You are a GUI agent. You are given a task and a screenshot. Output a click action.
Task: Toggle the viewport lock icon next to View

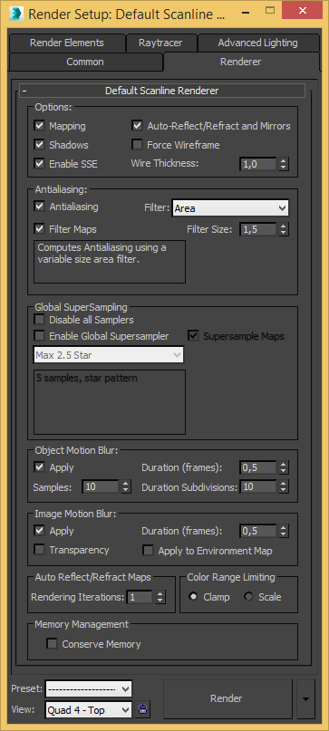tap(143, 709)
